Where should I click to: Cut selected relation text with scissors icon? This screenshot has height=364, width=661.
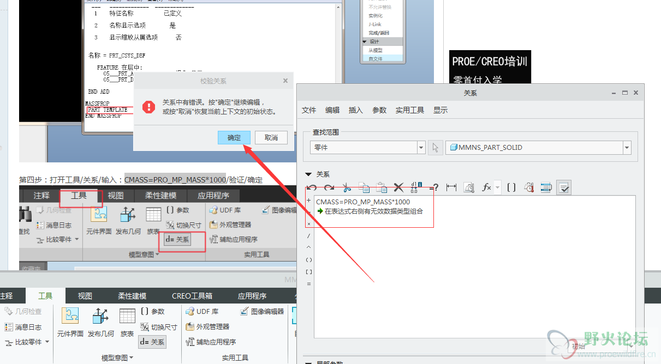click(x=347, y=187)
